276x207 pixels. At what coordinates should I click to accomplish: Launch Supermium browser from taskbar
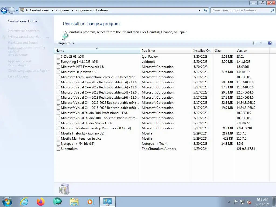point(57,202)
